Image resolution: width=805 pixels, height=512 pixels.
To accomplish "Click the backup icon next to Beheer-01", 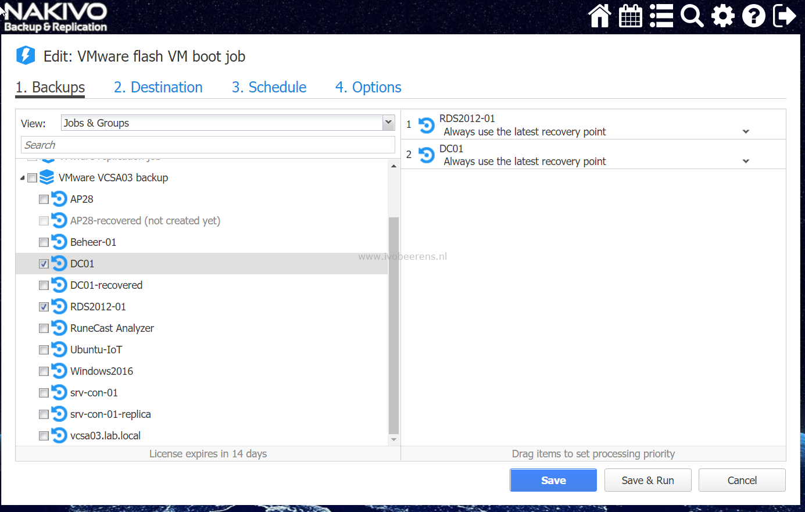I will (59, 242).
